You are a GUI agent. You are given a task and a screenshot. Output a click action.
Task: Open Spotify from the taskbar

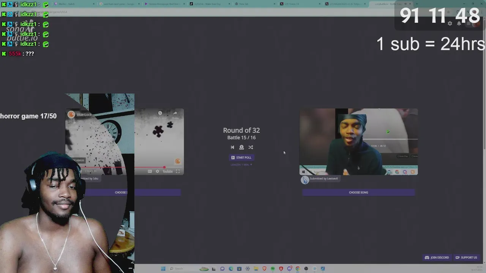pos(273,268)
